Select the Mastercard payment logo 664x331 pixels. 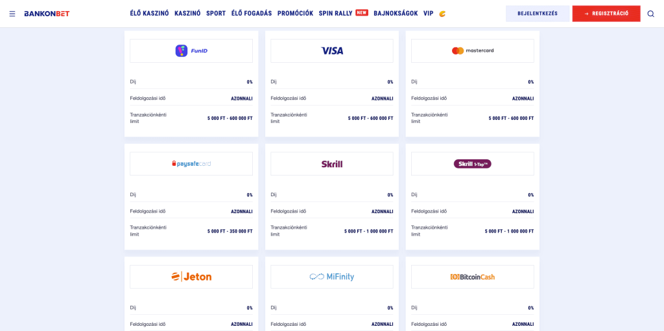tap(473, 51)
